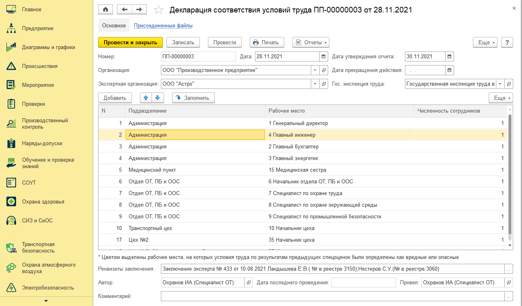This screenshot has height=306, width=522.
Task: Open the Экспертная организация linked record
Action: point(324,84)
